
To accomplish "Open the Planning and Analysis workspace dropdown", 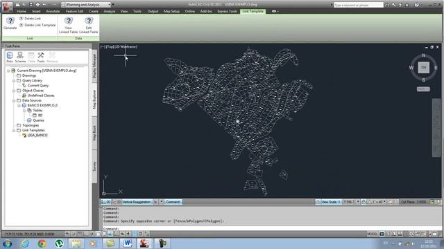I will click(x=109, y=5).
